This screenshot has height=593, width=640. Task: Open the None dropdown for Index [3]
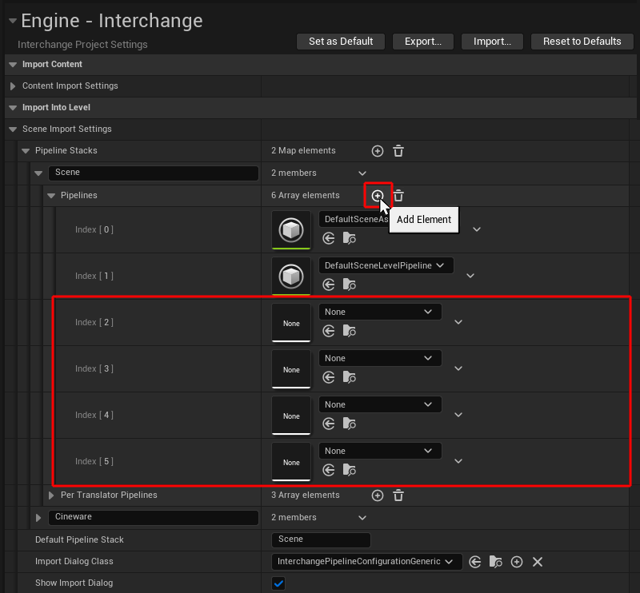coord(379,358)
